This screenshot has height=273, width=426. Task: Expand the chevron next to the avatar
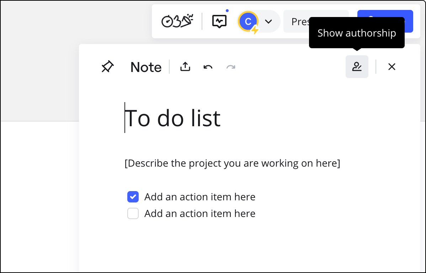(x=268, y=22)
